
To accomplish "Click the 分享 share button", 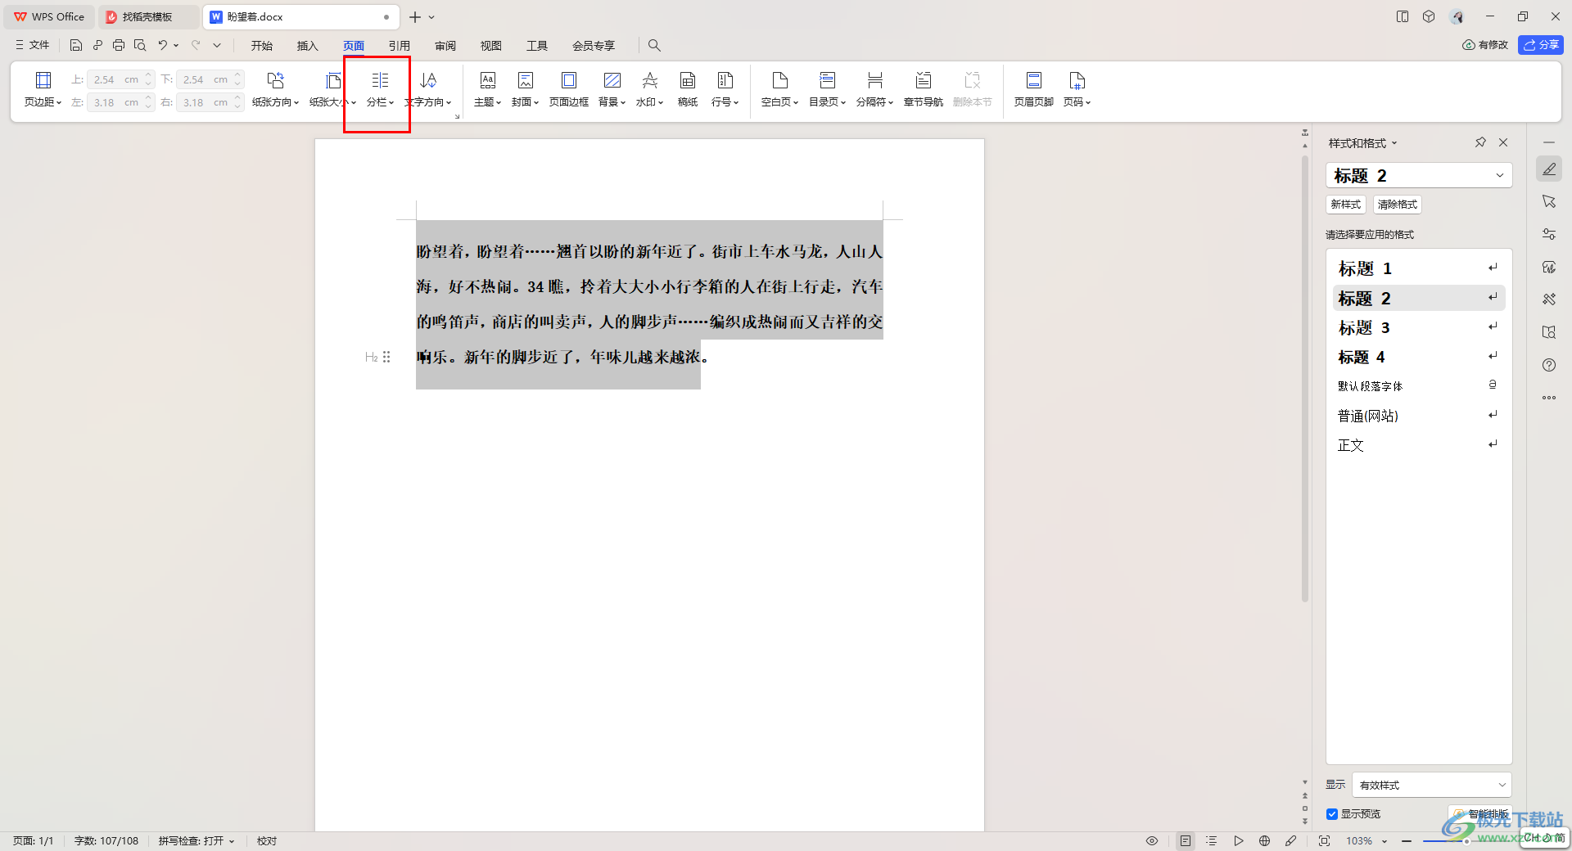I will point(1541,45).
